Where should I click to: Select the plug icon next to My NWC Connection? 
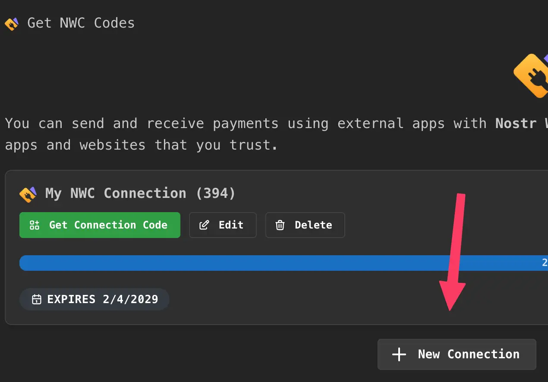pos(28,194)
